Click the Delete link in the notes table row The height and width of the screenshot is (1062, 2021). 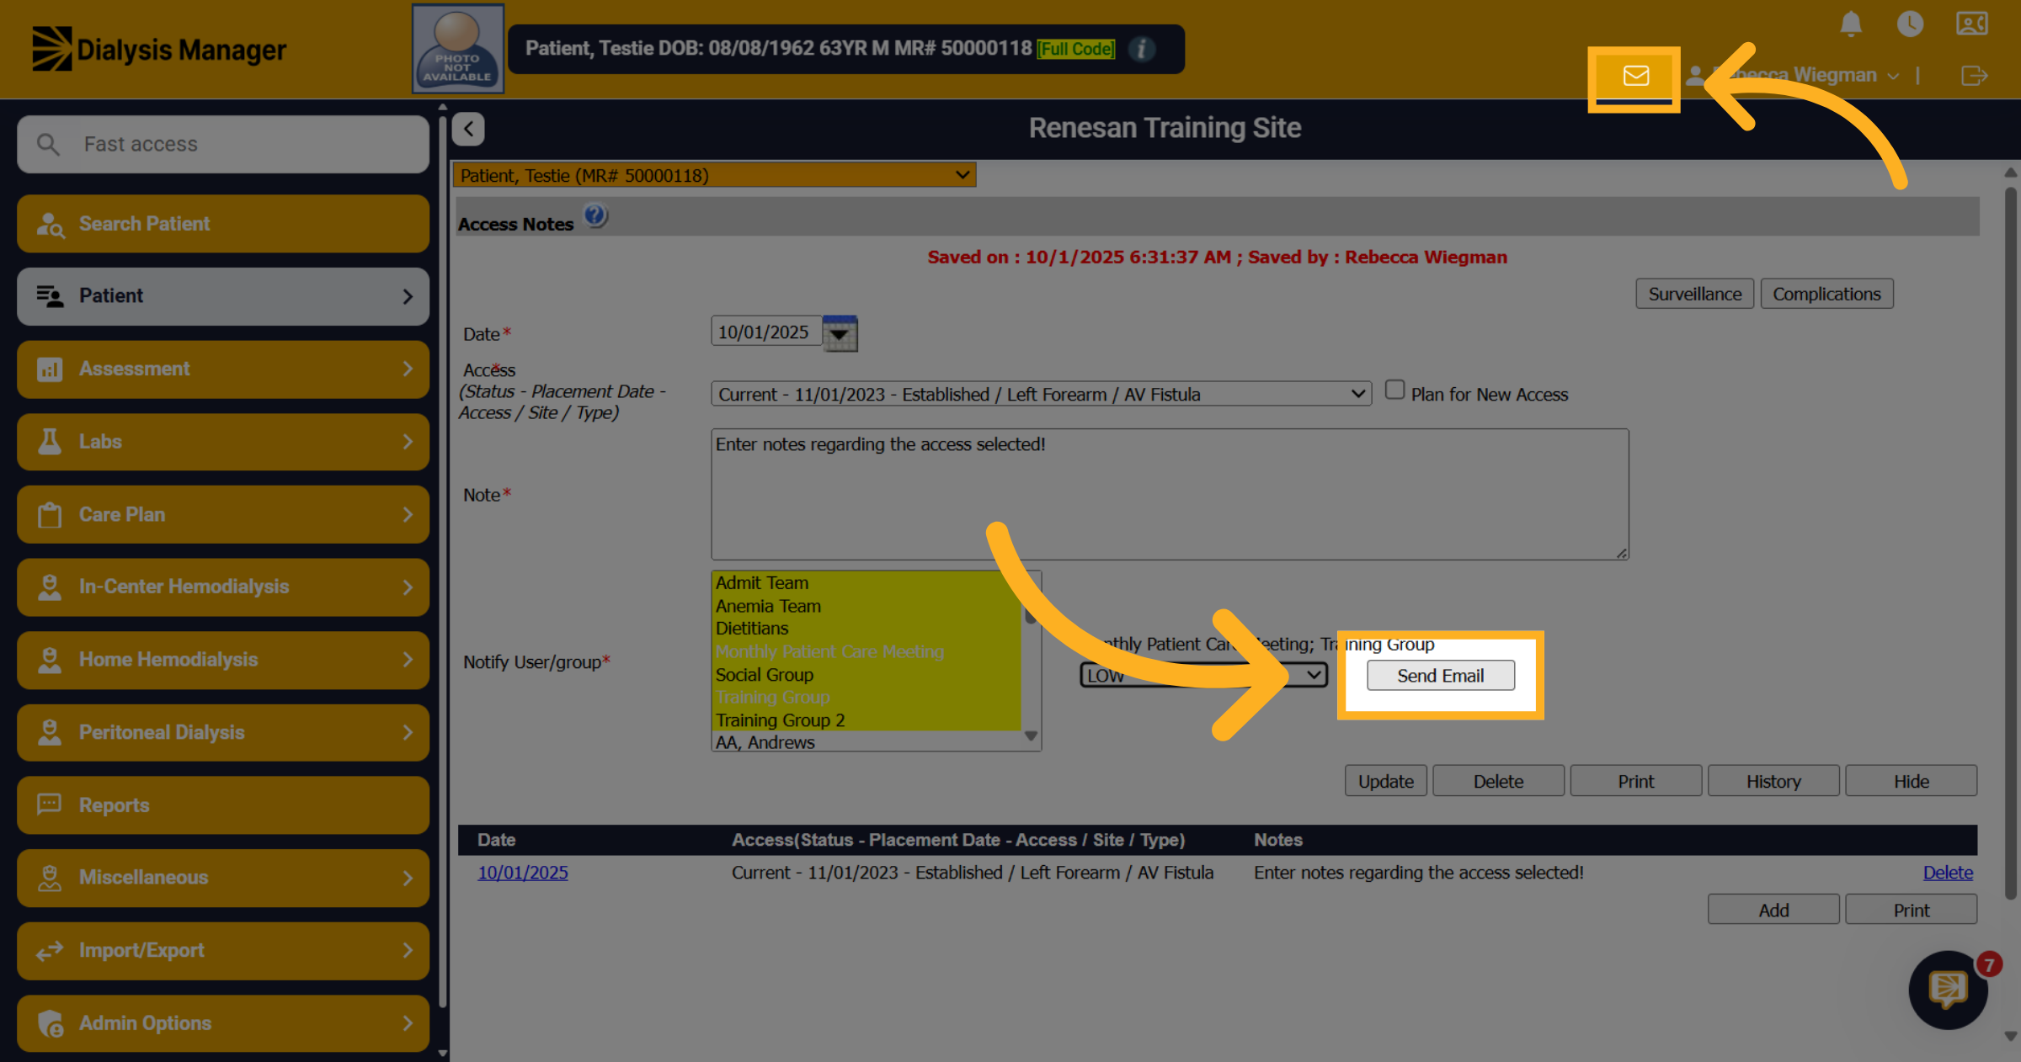1947,873
